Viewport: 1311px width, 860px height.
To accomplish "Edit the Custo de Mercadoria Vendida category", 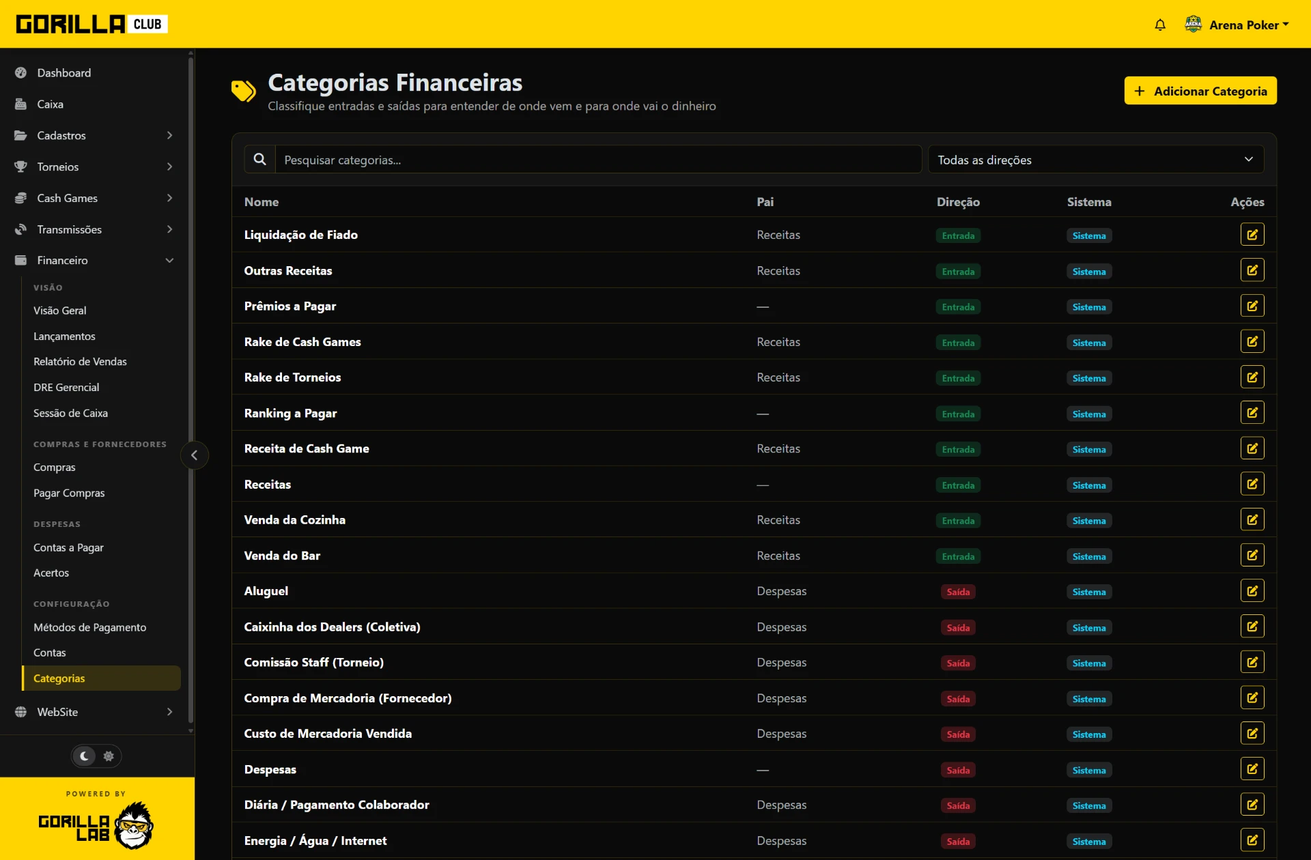I will click(1252, 733).
